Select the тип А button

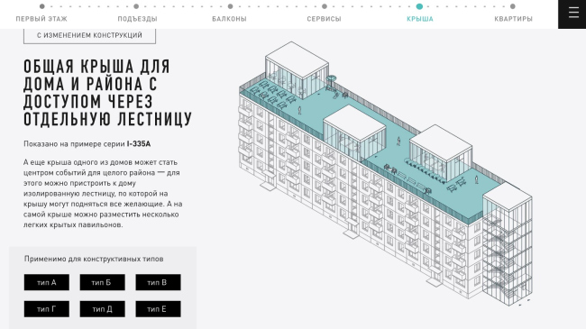click(47, 282)
